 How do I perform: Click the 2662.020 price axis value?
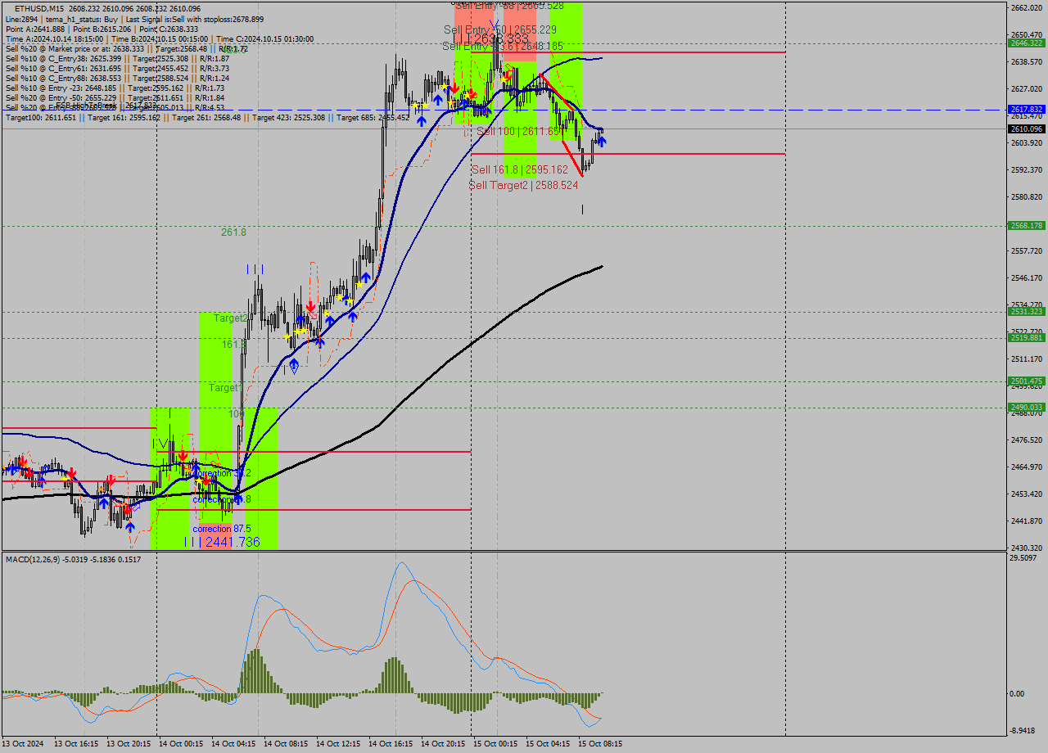tap(1027, 8)
